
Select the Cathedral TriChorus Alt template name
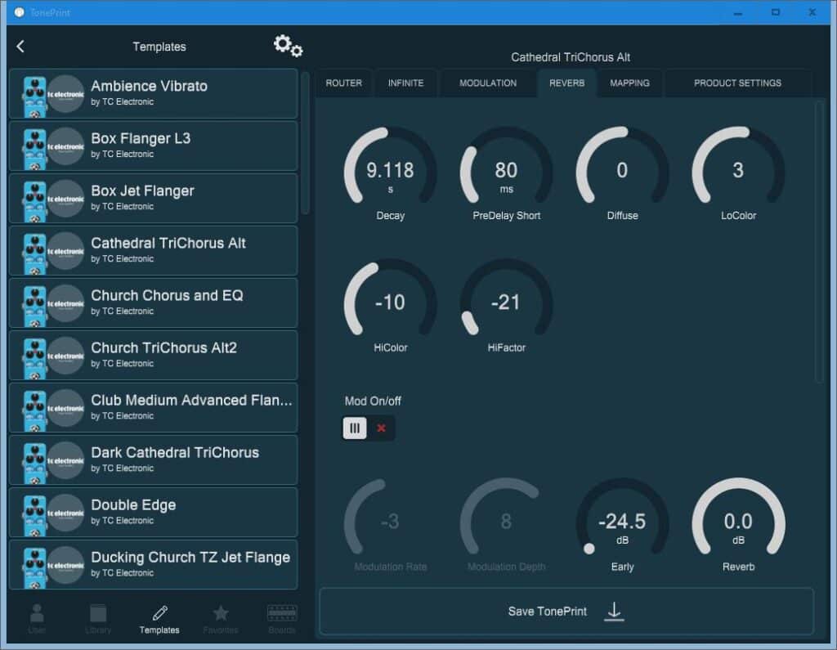tap(168, 243)
